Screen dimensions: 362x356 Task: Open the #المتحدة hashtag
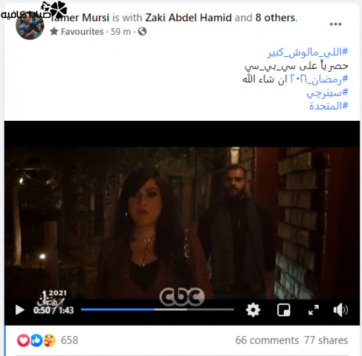[x=328, y=106]
